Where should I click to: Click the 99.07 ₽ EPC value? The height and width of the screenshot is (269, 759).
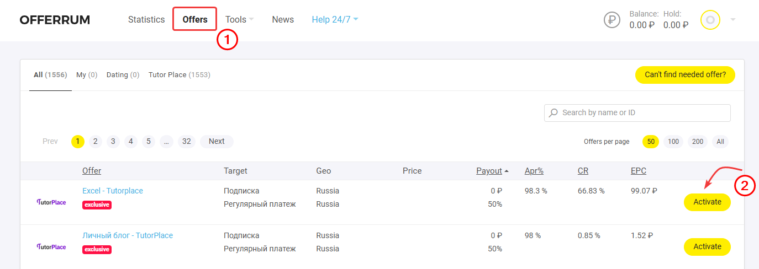coord(644,191)
